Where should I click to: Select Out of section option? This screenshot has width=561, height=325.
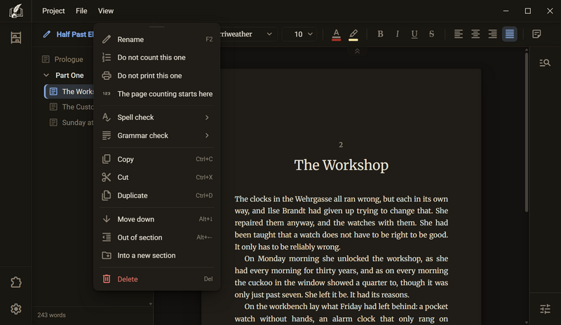(x=156, y=237)
